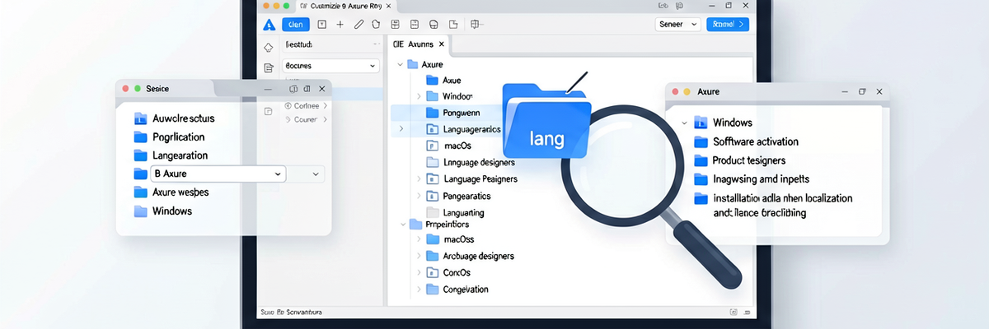989x329 pixels.
Task: Select the pencil draw tool in toolbar
Action: (x=359, y=25)
